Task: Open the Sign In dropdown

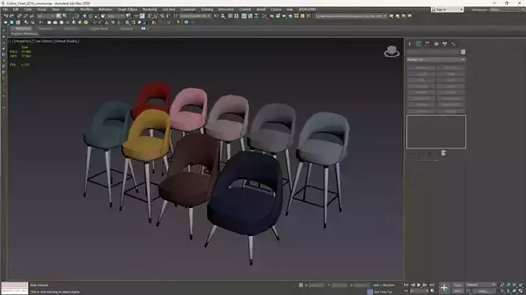Action: 447,10
